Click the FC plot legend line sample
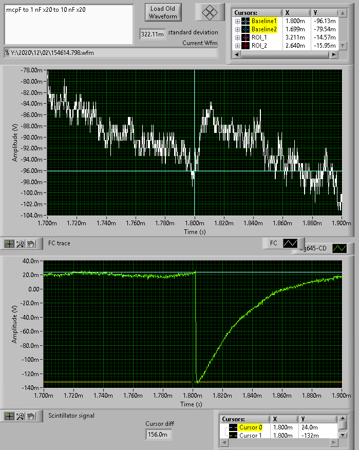This screenshot has width=359, height=450. click(x=291, y=243)
